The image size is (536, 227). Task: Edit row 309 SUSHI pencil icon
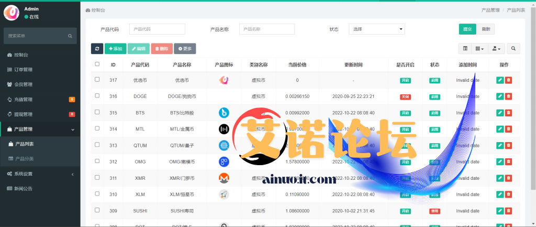(500, 211)
